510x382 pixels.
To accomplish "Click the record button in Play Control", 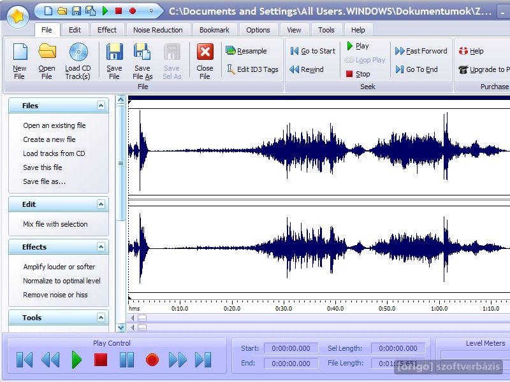I will point(152,360).
